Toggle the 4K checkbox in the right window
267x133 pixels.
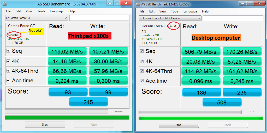coord(142,62)
